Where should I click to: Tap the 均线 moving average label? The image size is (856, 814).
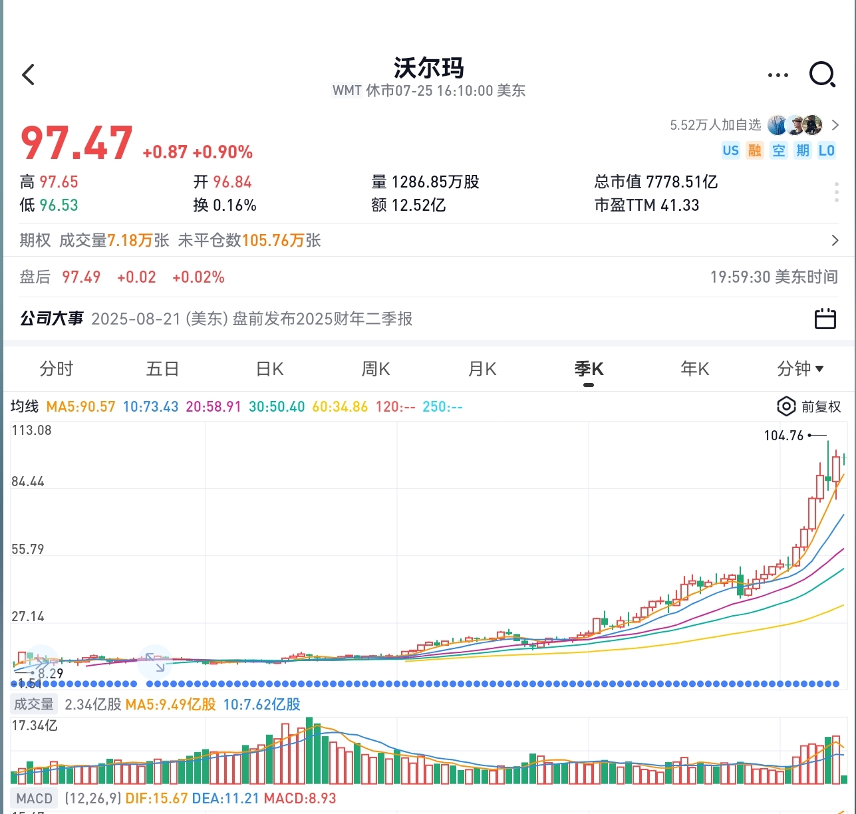click(x=25, y=406)
